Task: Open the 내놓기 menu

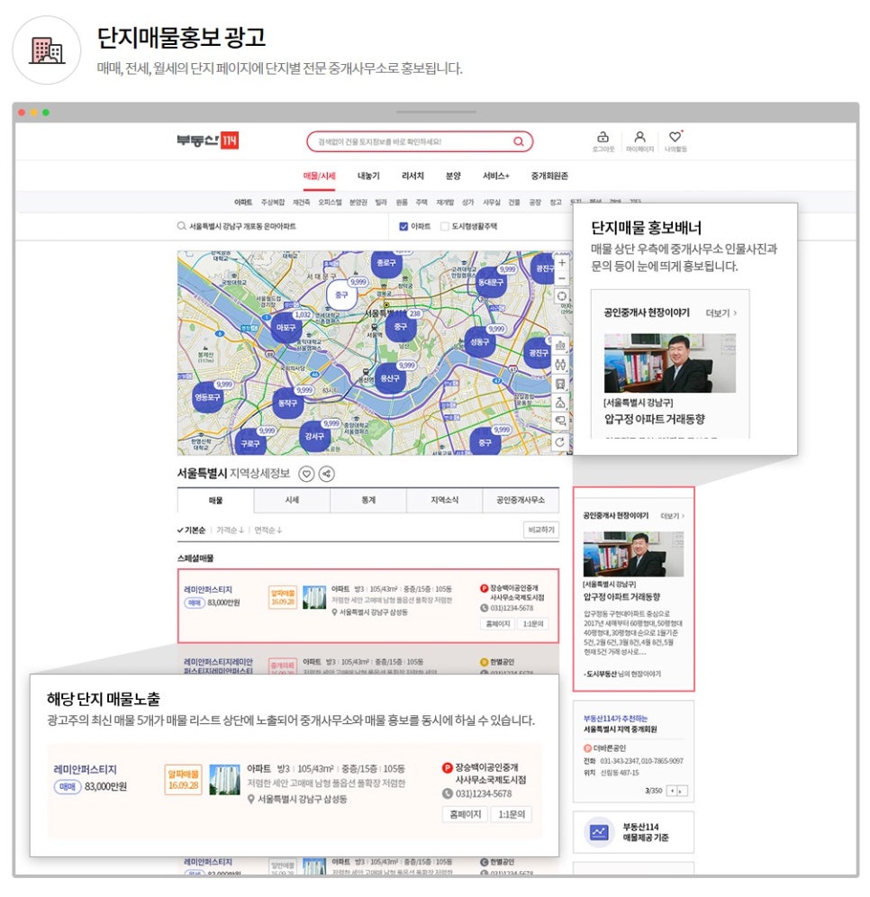Action: (368, 176)
